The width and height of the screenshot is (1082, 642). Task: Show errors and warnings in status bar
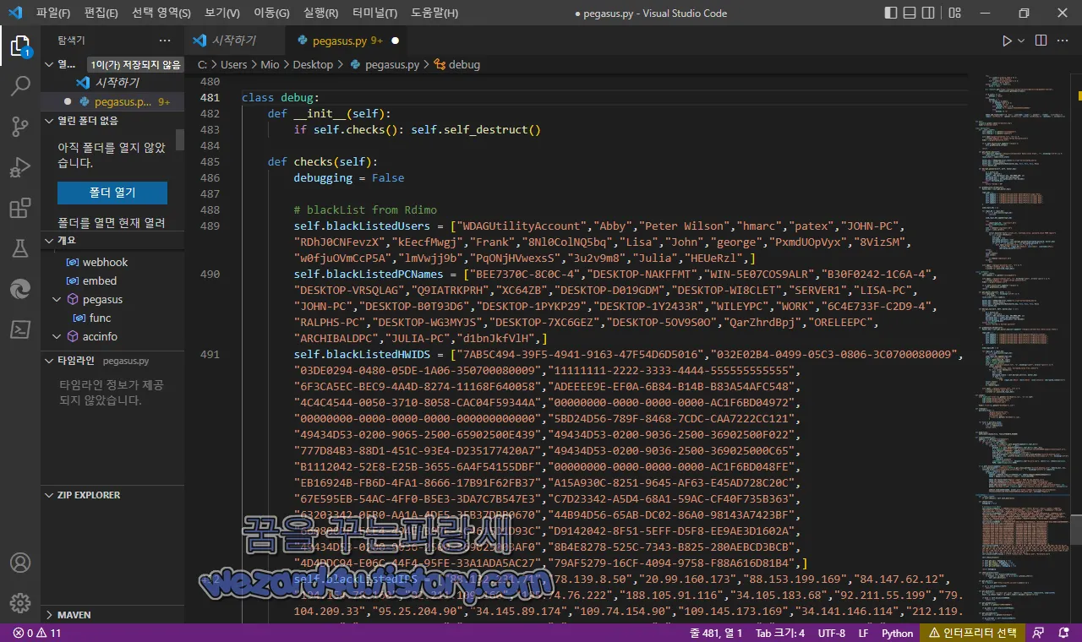point(37,633)
